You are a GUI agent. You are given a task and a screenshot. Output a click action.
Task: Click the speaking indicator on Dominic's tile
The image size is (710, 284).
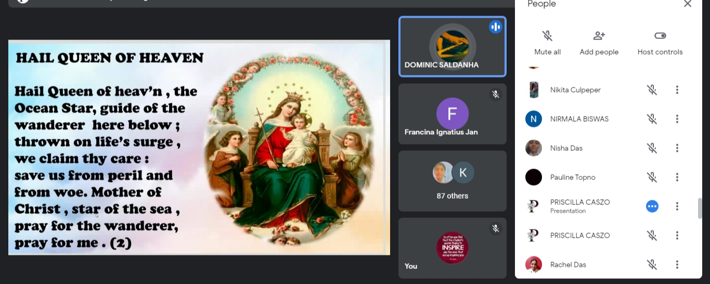(495, 27)
